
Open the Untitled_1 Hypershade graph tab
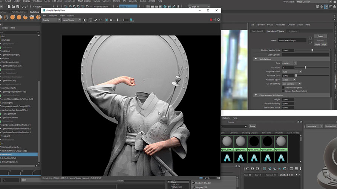tap(285, 175)
